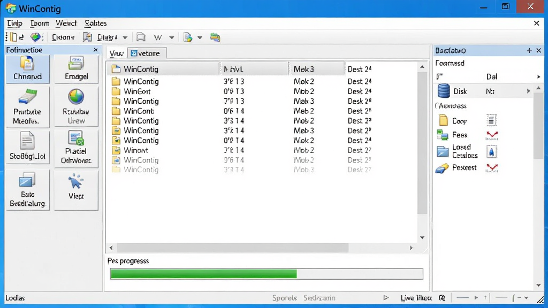Click the Losed Cetsioes folder icon

tap(443, 151)
